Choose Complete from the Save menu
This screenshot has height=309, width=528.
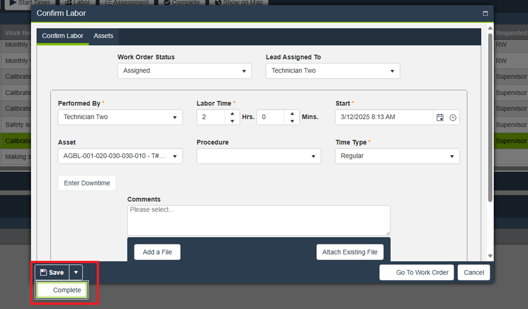(x=62, y=290)
